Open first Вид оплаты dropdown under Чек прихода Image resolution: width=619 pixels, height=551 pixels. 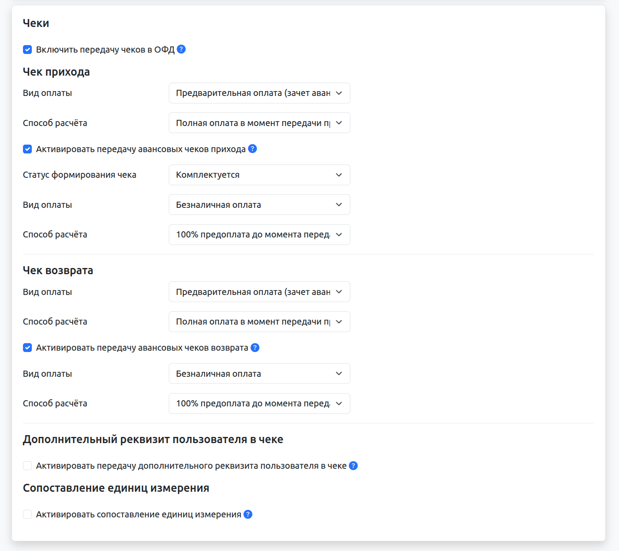point(259,93)
